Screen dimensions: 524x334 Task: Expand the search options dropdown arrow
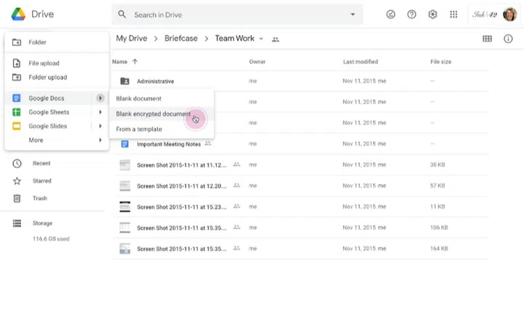(353, 15)
